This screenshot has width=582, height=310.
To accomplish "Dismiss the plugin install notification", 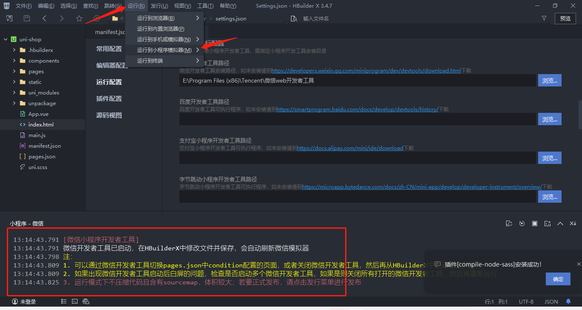I will pyautogui.click(x=579, y=264).
